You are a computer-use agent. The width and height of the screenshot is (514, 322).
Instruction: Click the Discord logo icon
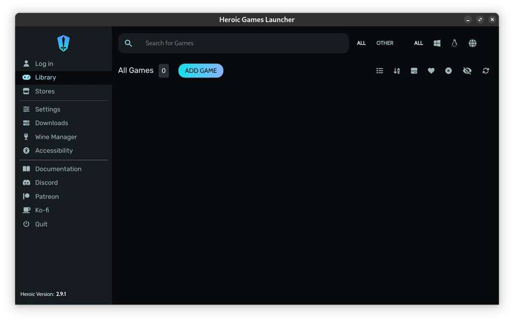(27, 183)
